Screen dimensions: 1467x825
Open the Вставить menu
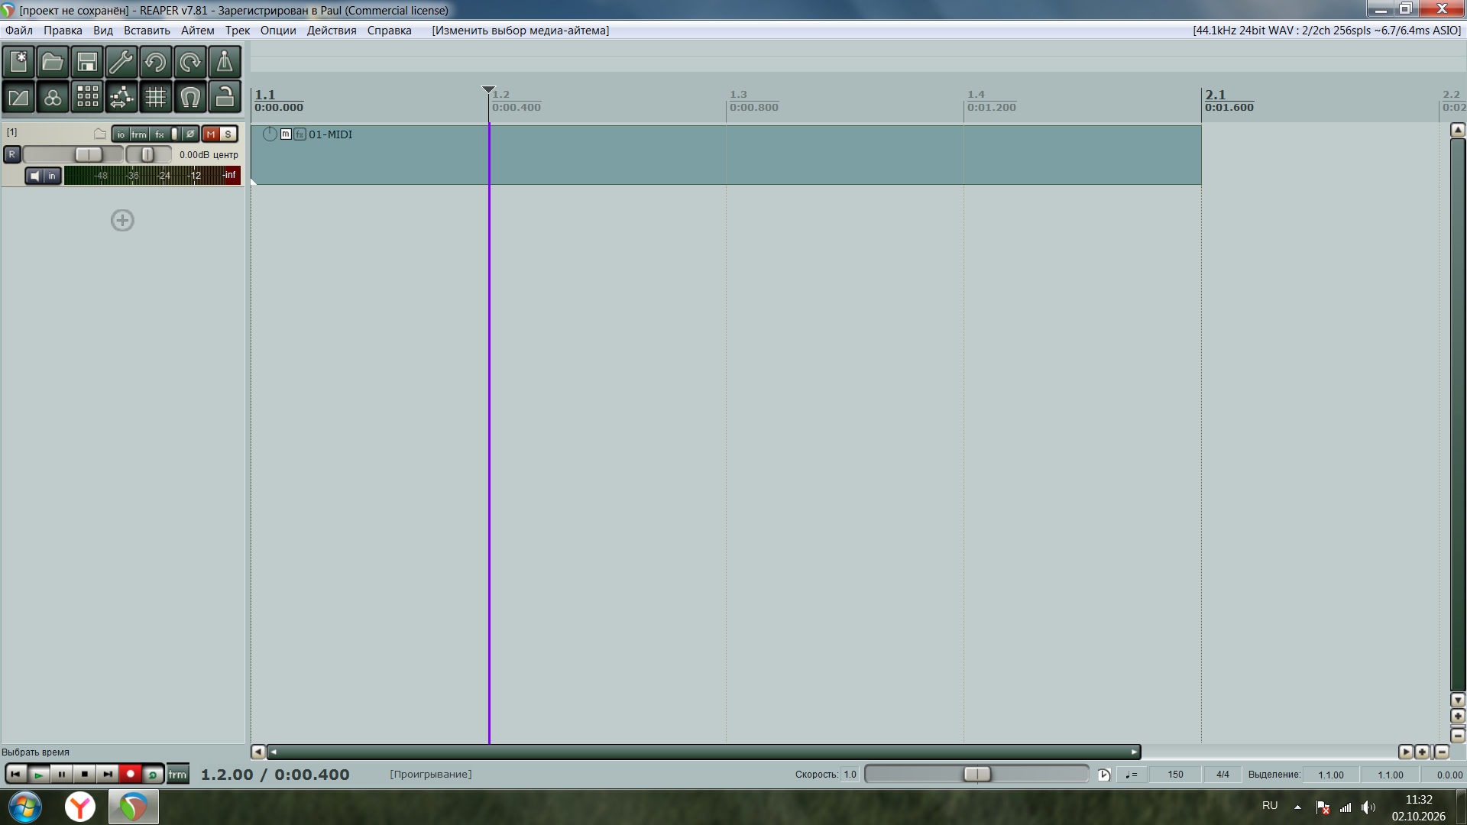(147, 31)
